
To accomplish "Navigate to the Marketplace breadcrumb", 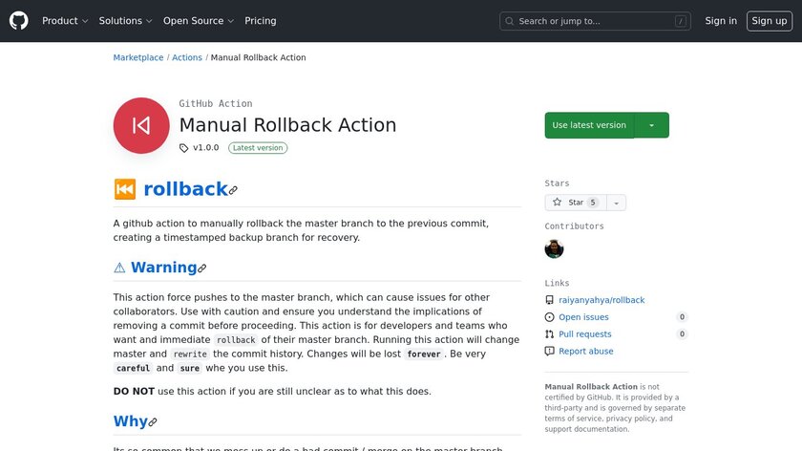I will point(138,57).
